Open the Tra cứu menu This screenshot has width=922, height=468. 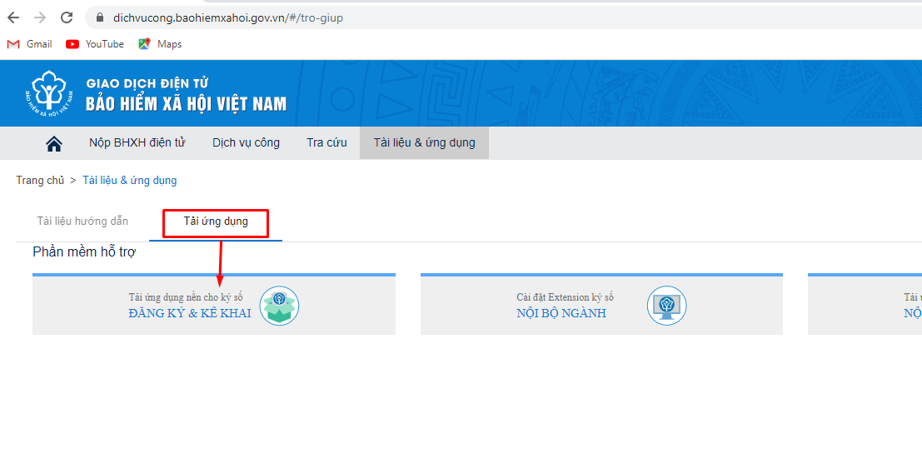[326, 142]
